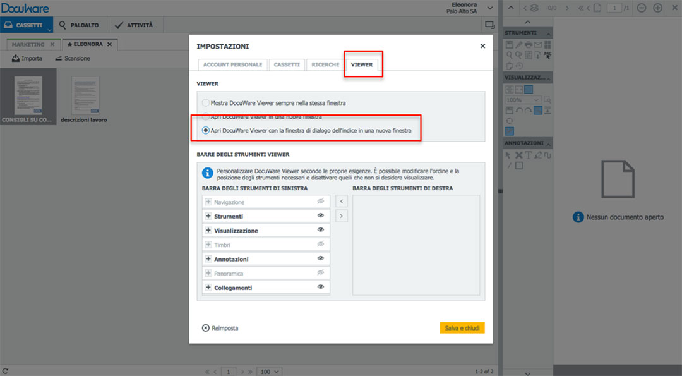Click the magnifier search icon in Strumenti

(x=510, y=55)
